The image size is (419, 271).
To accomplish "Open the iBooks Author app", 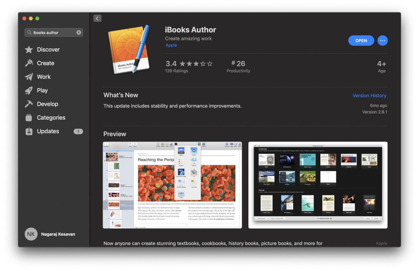I will point(361,40).
